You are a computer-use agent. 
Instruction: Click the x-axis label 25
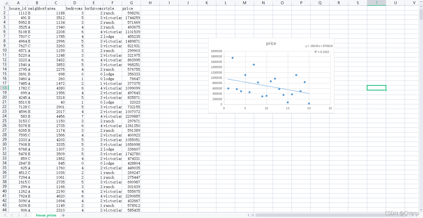tap(330, 108)
